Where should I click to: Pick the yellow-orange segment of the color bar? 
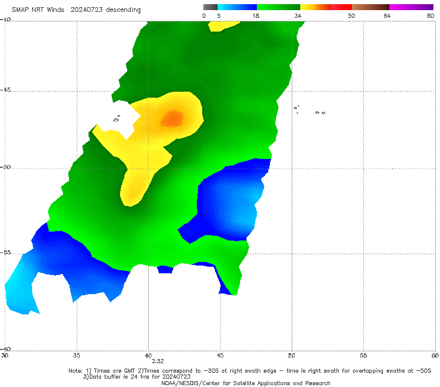click(x=316, y=7)
